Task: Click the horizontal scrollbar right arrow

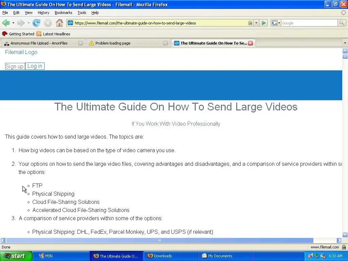Action: click(x=339, y=240)
